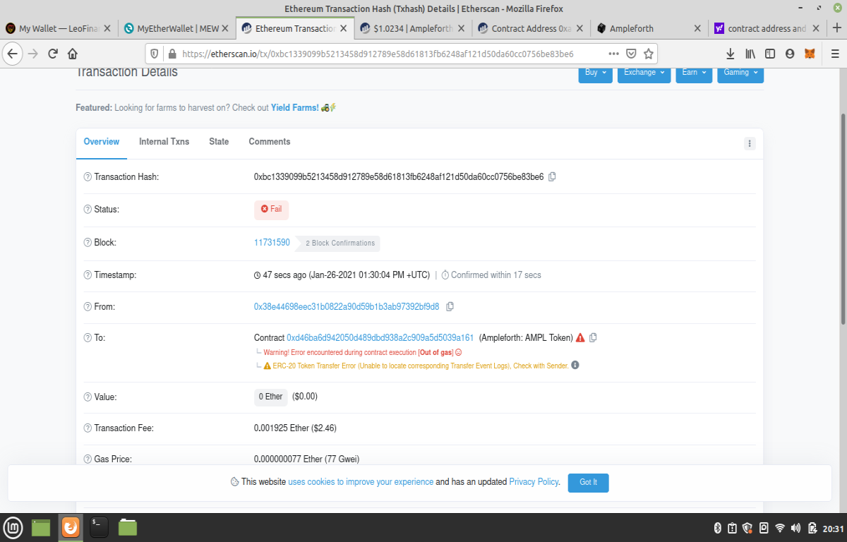Open the From address 0x38e44698 link

pos(347,307)
